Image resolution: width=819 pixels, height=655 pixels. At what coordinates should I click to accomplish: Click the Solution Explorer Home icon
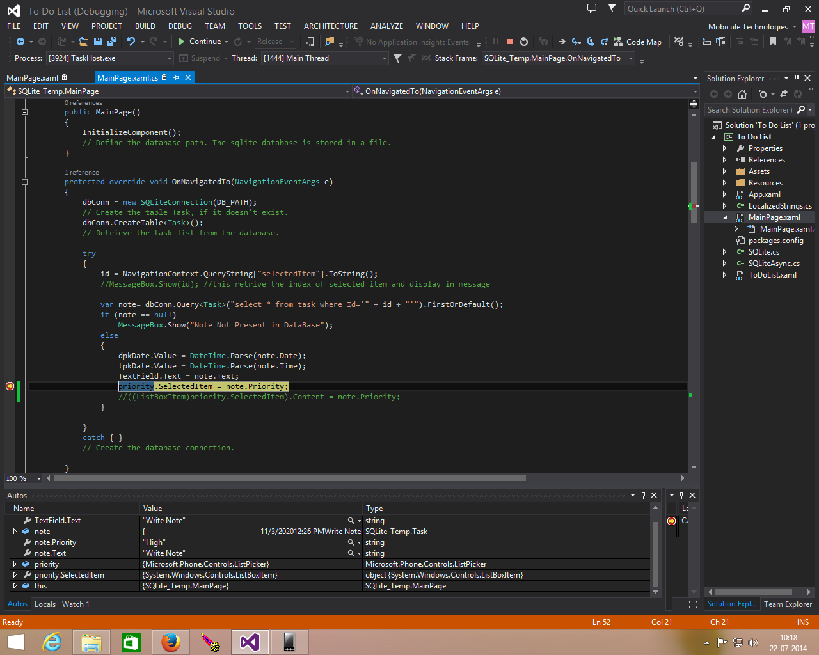[742, 94]
